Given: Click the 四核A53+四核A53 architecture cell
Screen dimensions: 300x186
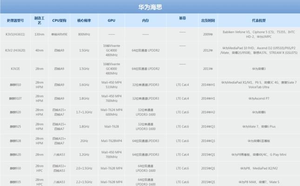Looking at the screenshot, I should 59,168.
